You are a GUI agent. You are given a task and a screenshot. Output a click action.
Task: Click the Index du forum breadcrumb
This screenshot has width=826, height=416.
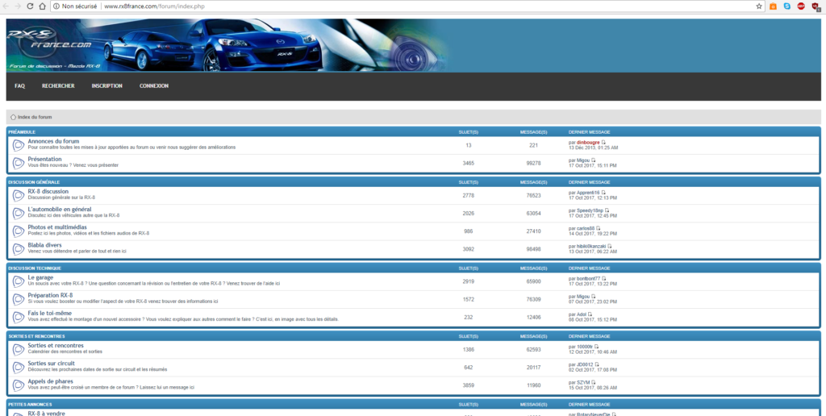pos(35,117)
